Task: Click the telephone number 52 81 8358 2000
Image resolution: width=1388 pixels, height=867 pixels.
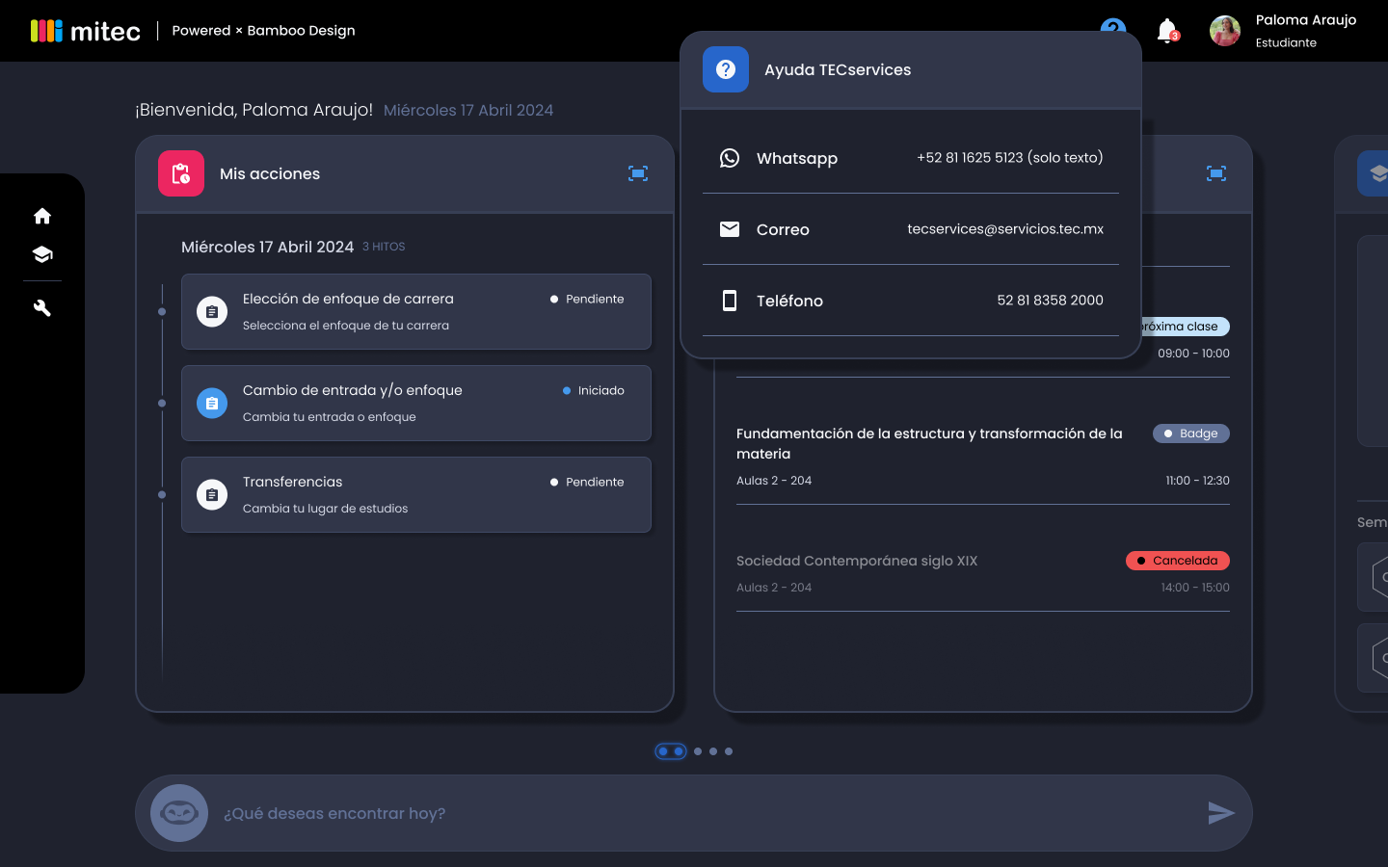Action: (1050, 301)
